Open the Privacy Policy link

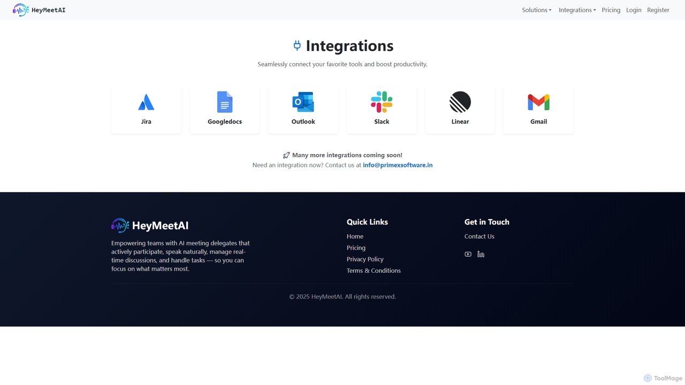point(365,259)
